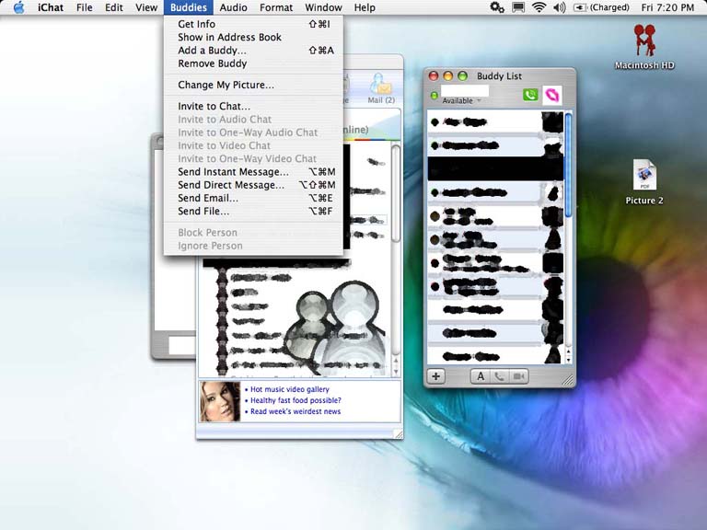The image size is (707, 530).
Task: Open the View menu
Action: (x=146, y=7)
